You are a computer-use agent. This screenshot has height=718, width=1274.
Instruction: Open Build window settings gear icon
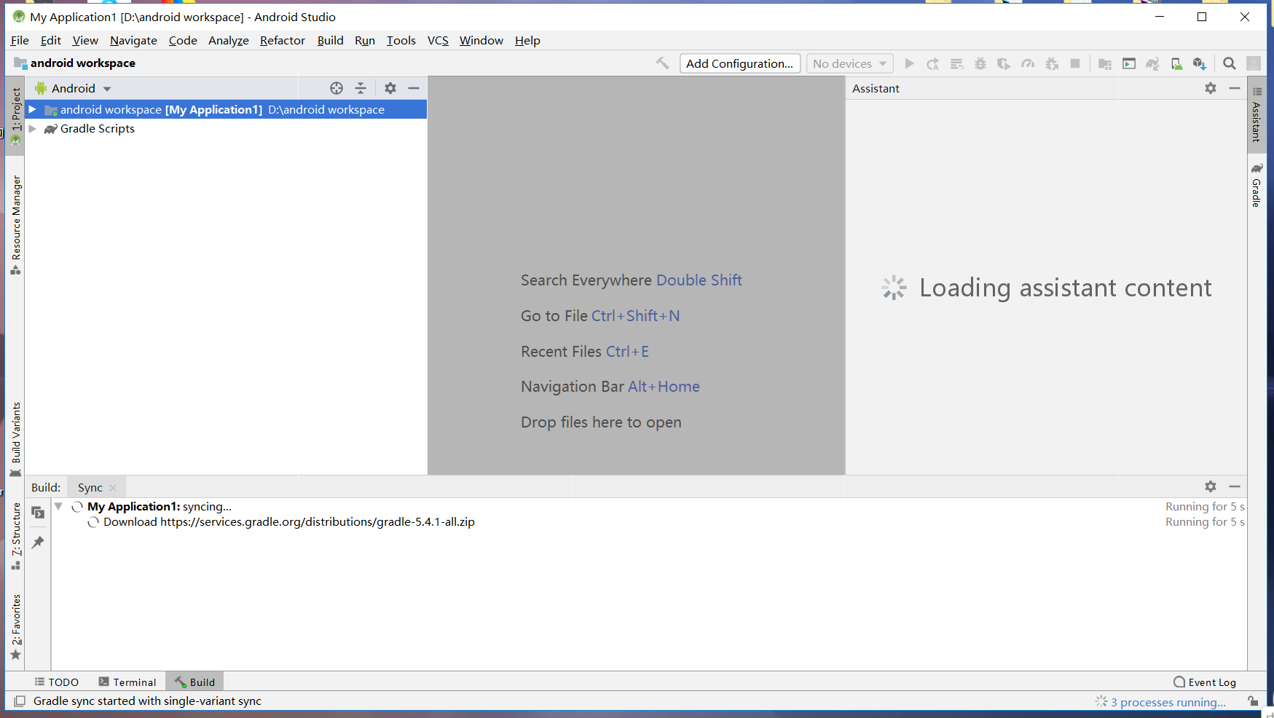tap(1211, 486)
